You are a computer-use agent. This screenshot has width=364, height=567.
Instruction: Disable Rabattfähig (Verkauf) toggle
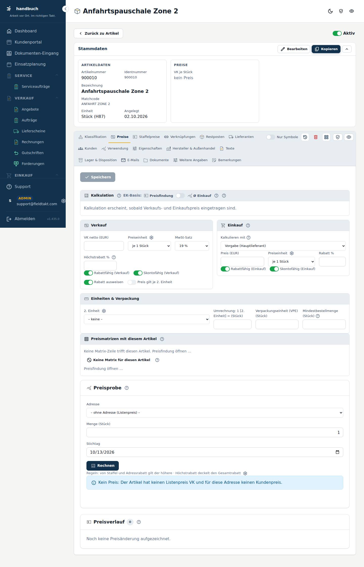click(88, 273)
